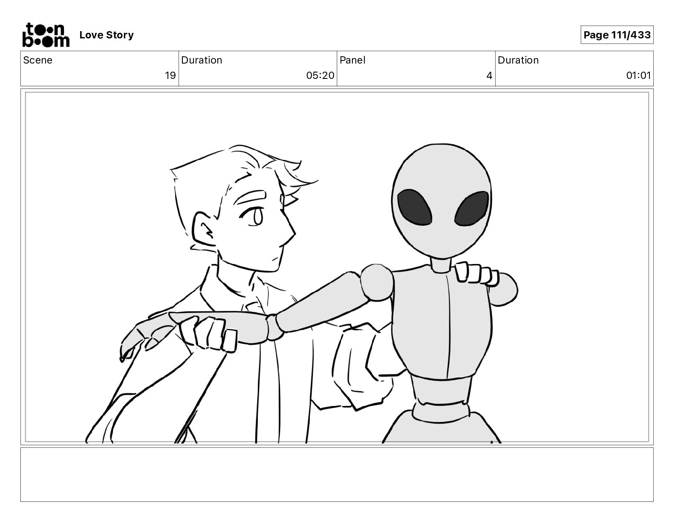Select panel number '4'

pos(489,75)
